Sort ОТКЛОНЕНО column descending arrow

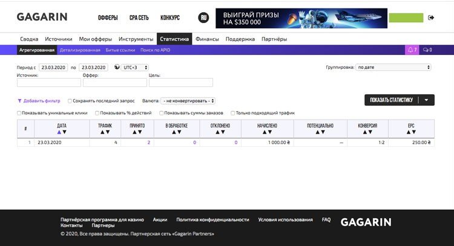point(223,132)
